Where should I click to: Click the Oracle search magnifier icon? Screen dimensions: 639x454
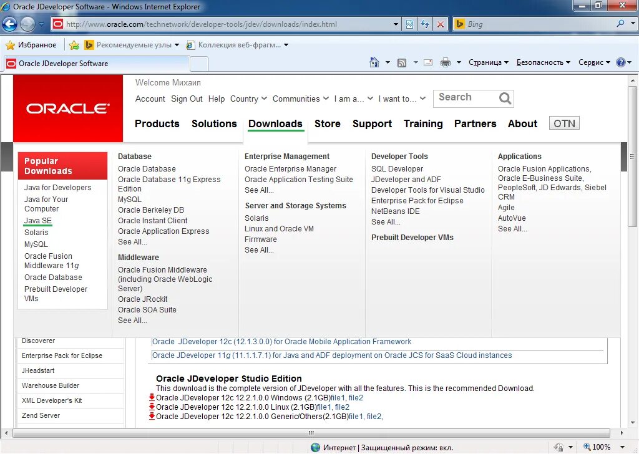tap(505, 98)
